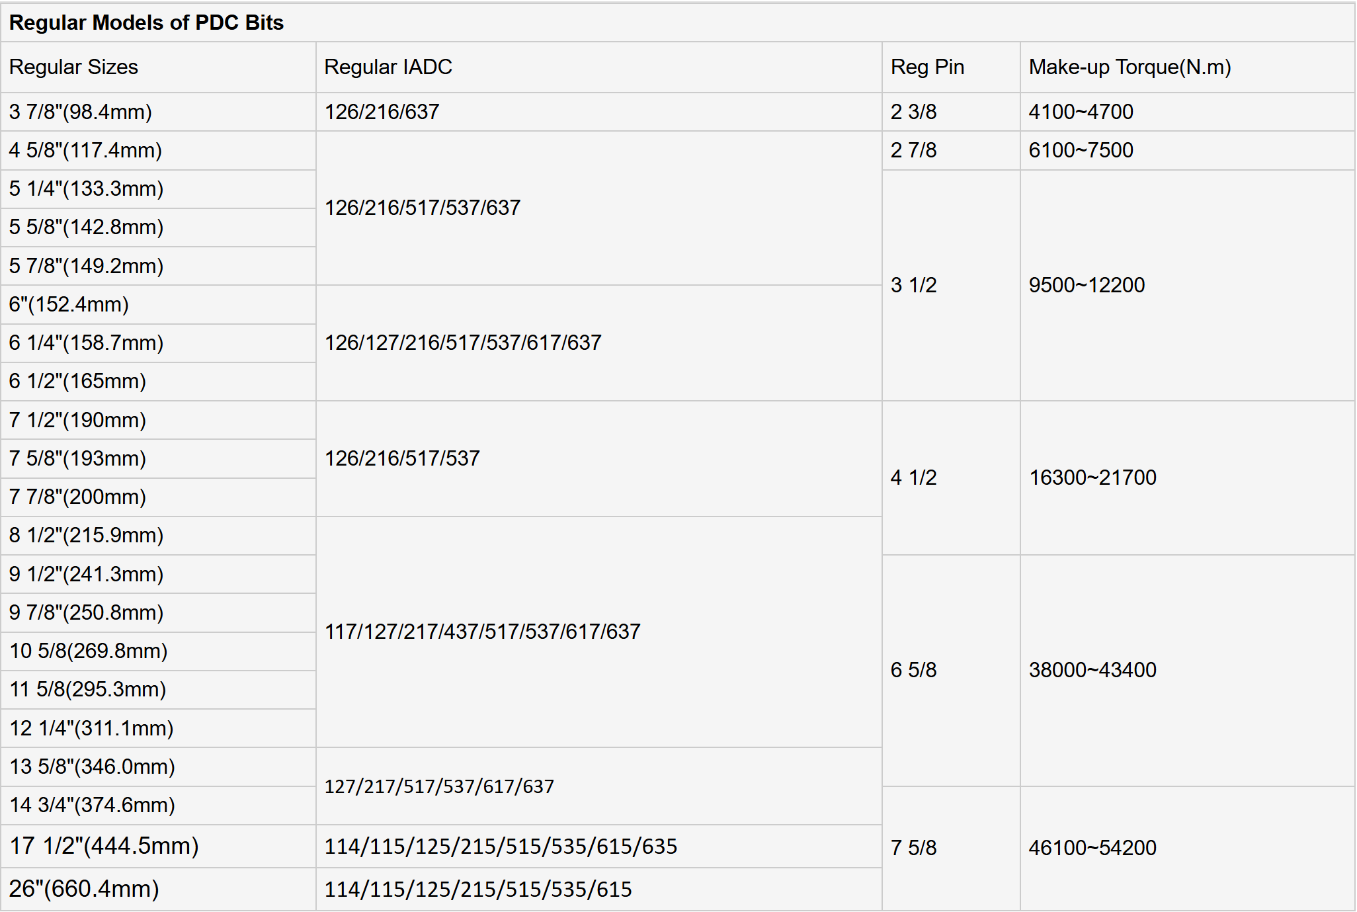Screen dimensions: 1357x912
Task: Select the 38000~43400 torque value
Action: coord(1092,670)
